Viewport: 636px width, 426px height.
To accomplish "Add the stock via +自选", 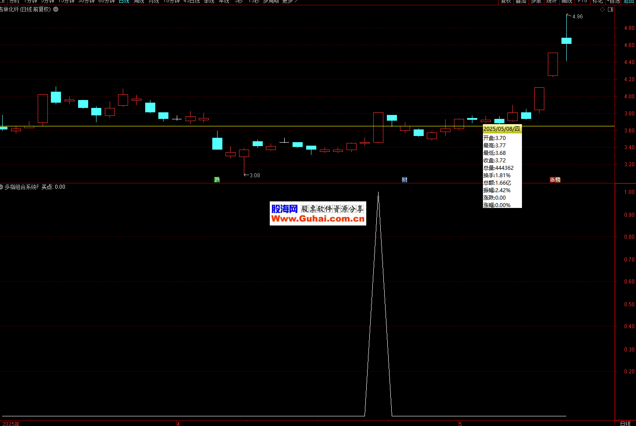I will 614,2.
